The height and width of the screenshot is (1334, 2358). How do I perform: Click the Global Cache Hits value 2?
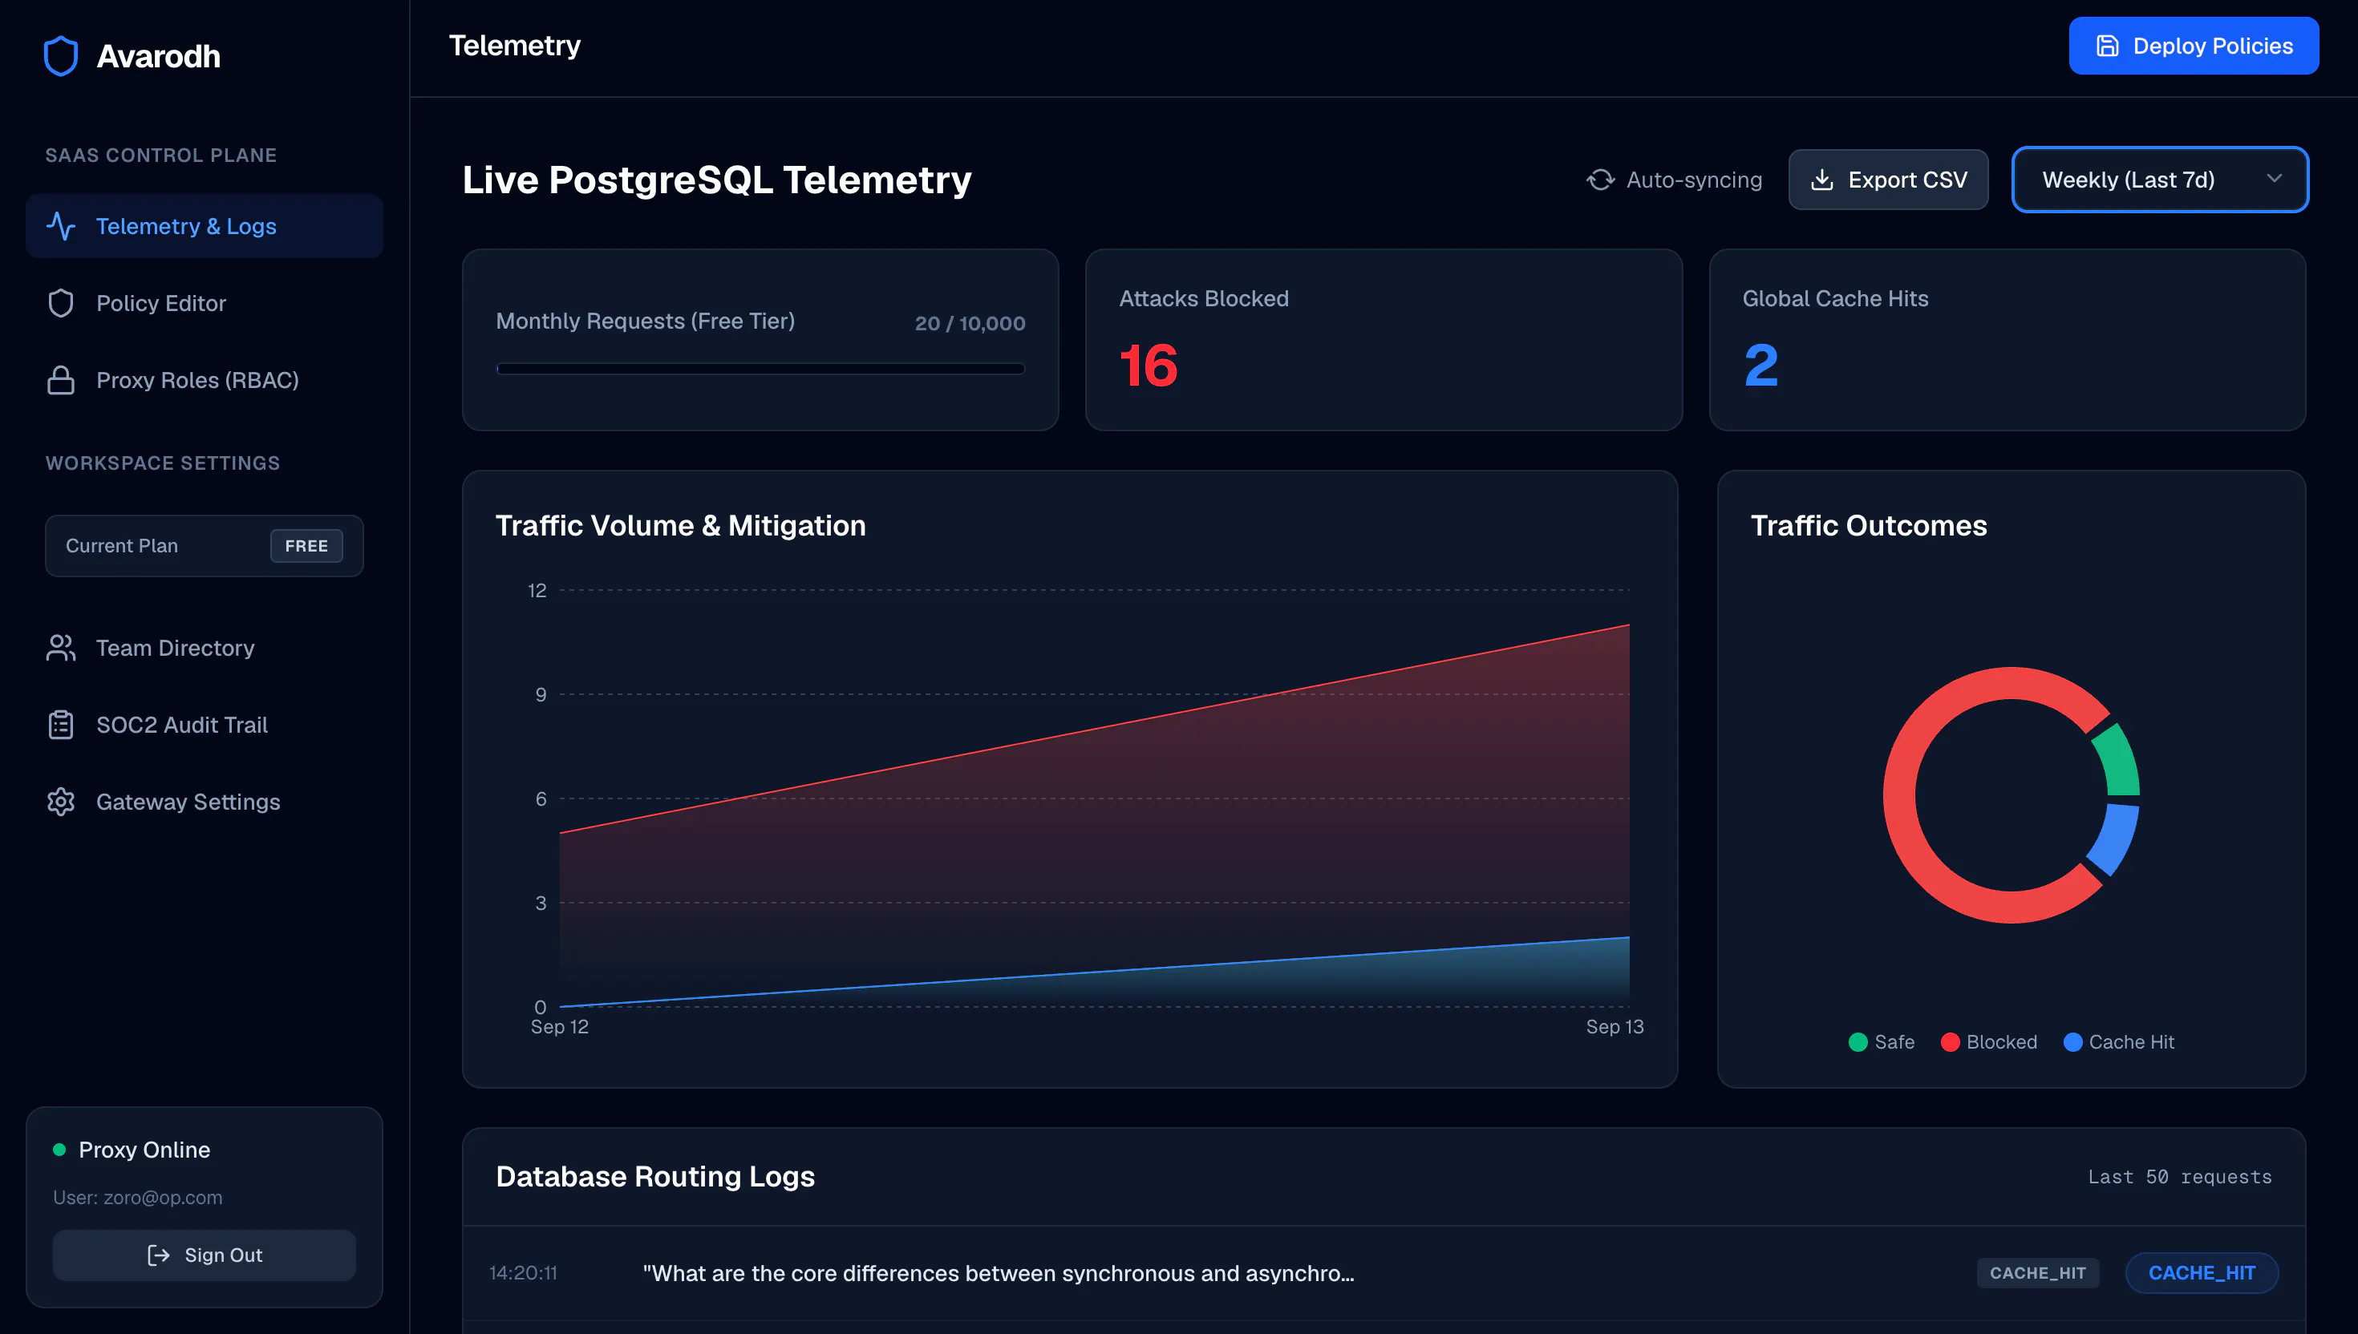1760,365
